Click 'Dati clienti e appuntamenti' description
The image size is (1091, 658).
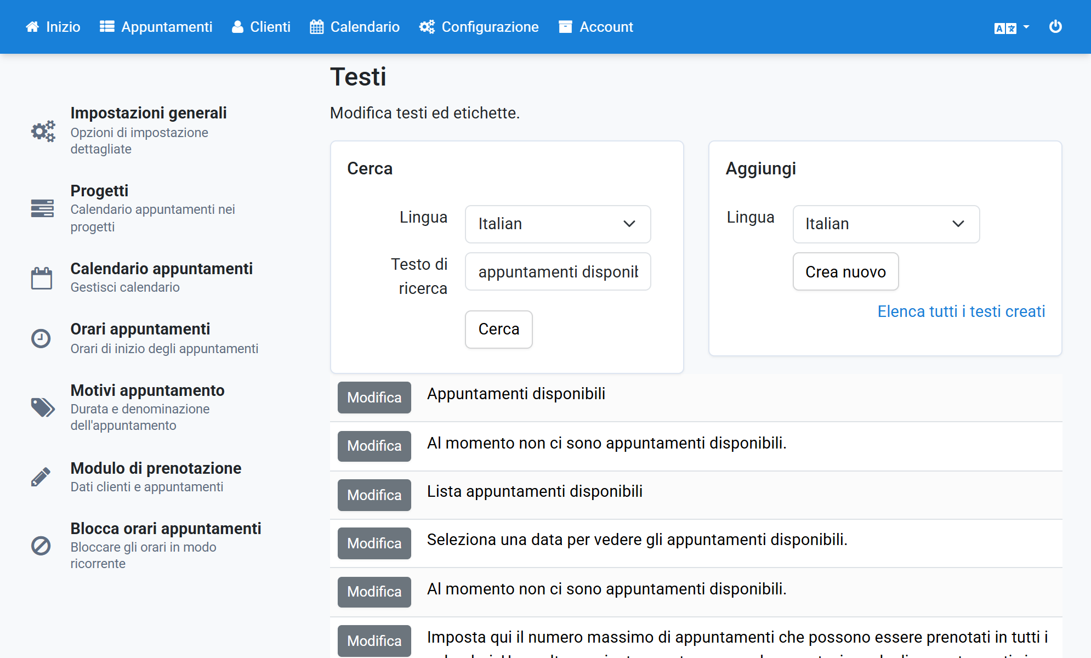pos(147,487)
